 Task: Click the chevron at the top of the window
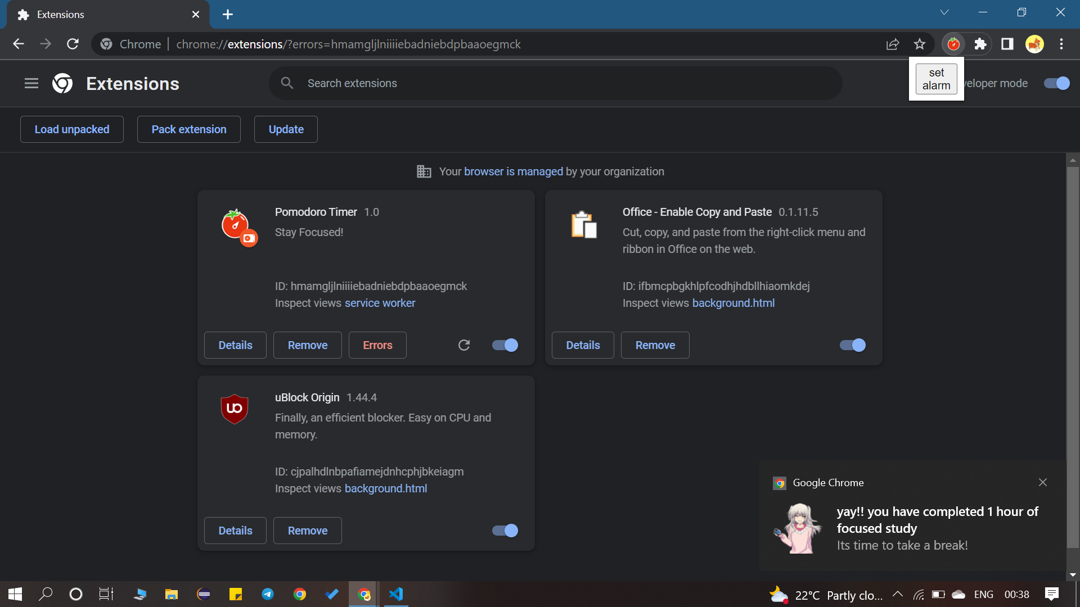click(944, 12)
